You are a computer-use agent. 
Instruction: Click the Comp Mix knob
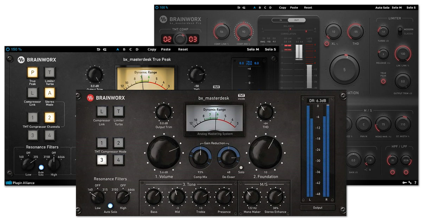(x=200, y=157)
